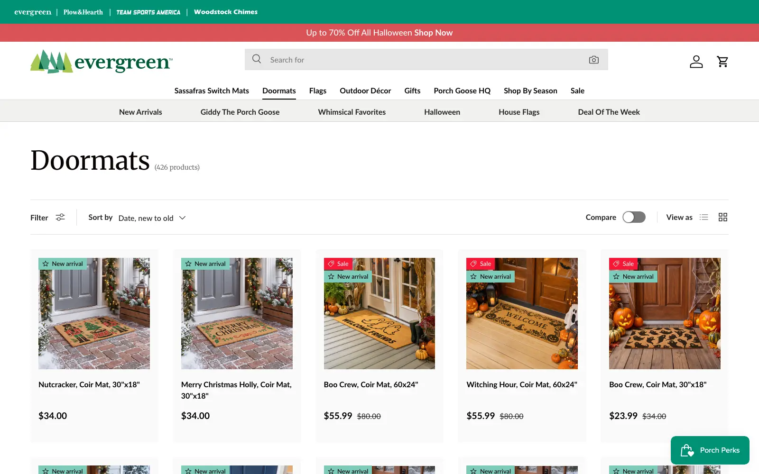Click Witching Hour, Coir Mat, 60x24" title

[x=522, y=384]
